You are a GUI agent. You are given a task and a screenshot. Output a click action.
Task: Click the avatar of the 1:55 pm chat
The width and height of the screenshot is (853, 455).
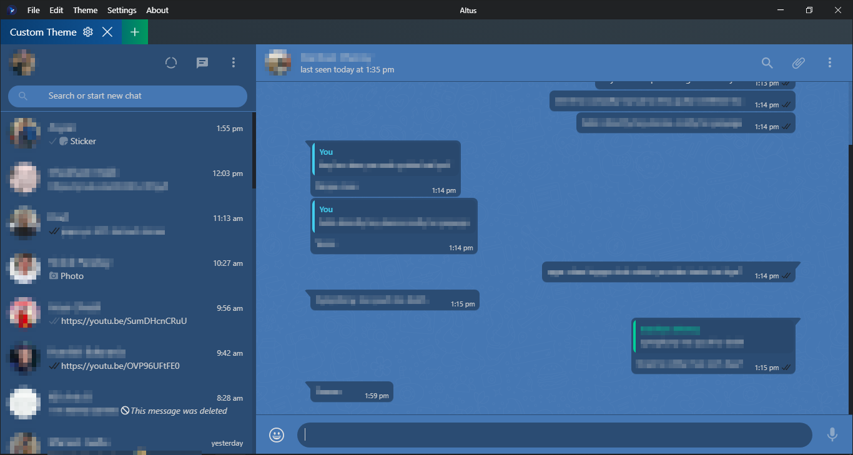(x=25, y=134)
